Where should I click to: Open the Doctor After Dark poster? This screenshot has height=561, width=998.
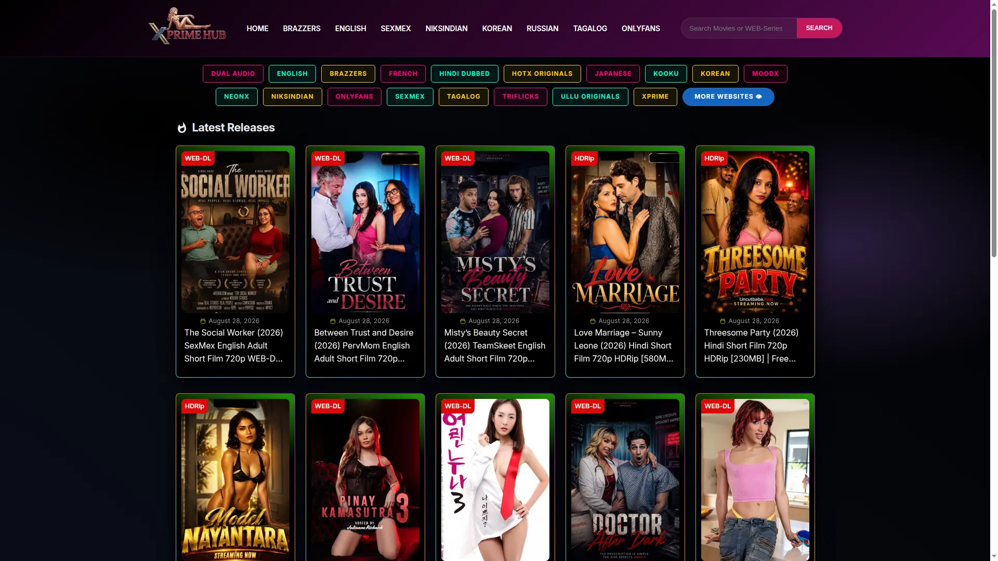click(x=625, y=480)
